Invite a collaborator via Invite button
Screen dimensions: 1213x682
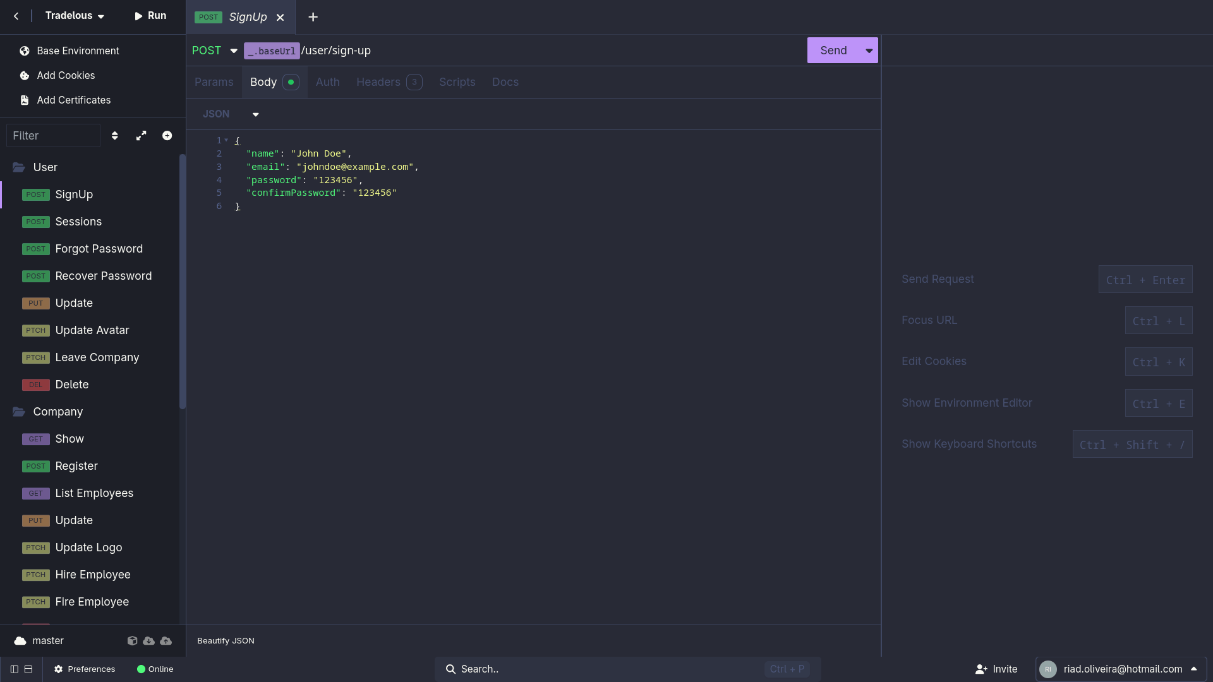pos(996,669)
